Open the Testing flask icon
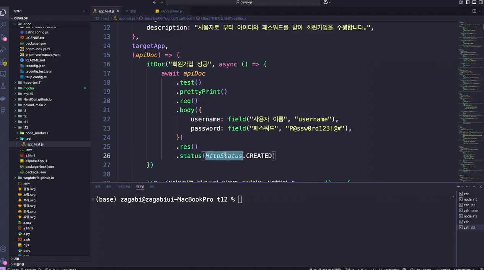Screen dimensions: 484x270 3,86
